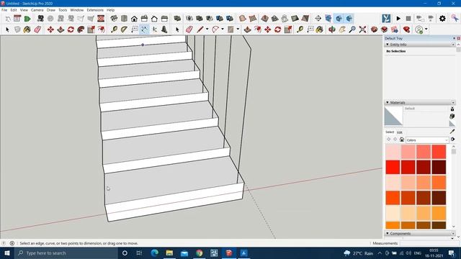Screen dimensions: 461x259
Task: Open the Shapes tool dropdown arrow
Action: tap(238, 29)
